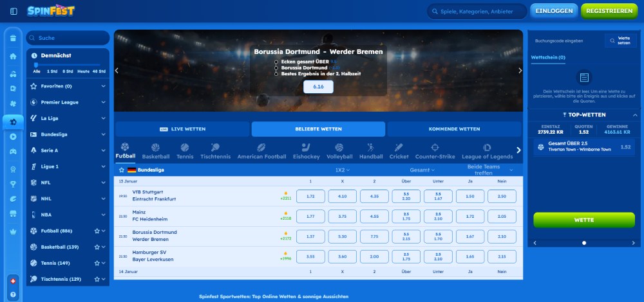Click the Registrieren button
The height and width of the screenshot is (302, 644).
[609, 11]
